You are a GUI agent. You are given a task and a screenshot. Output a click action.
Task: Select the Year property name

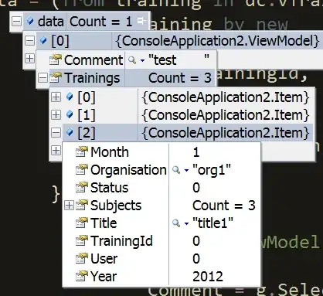[104, 277]
